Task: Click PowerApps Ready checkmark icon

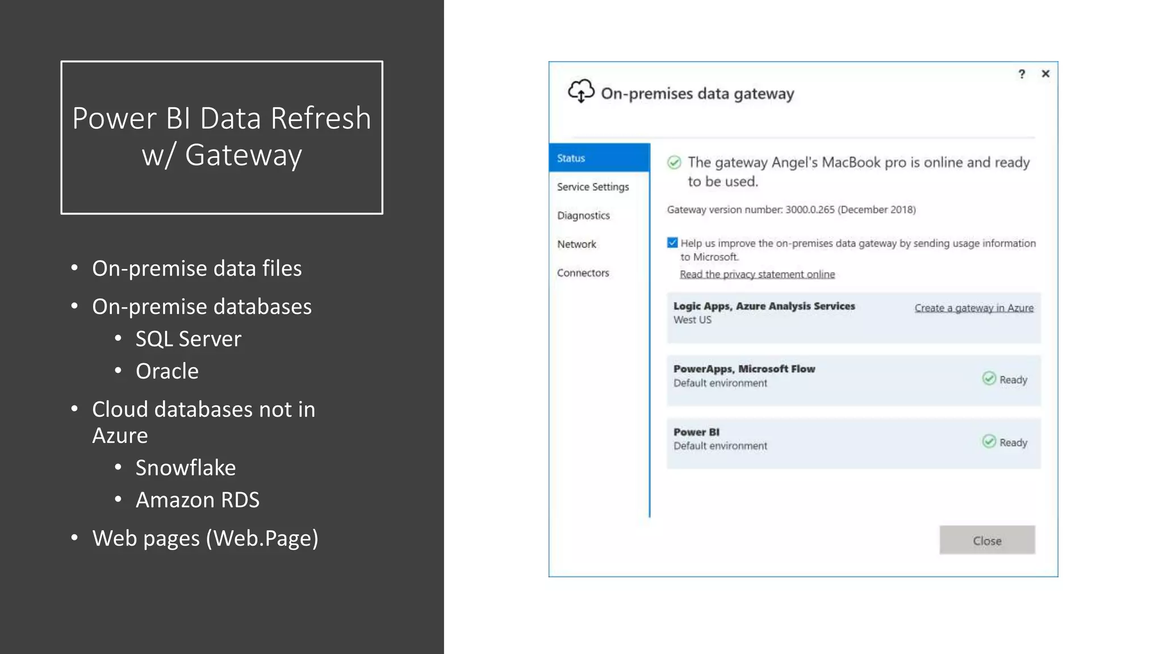Action: pyautogui.click(x=989, y=379)
